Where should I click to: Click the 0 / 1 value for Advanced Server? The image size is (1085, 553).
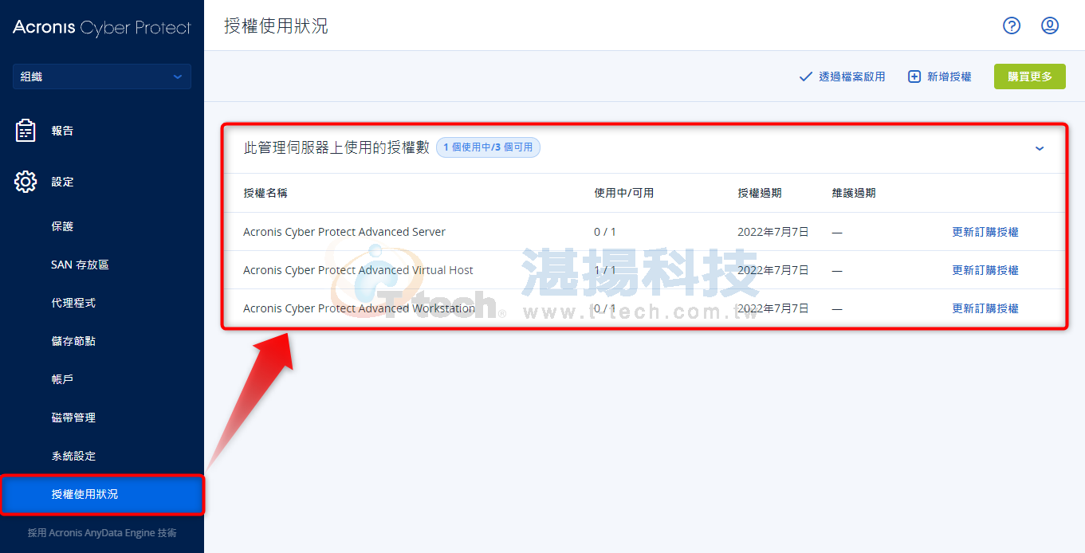pos(605,232)
